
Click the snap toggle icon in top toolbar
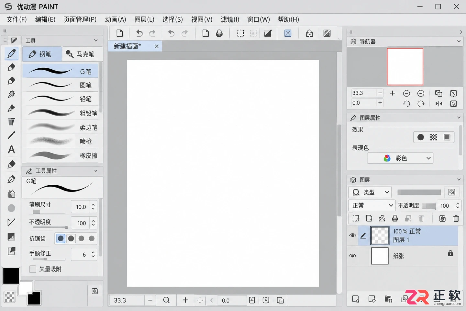coord(288,33)
